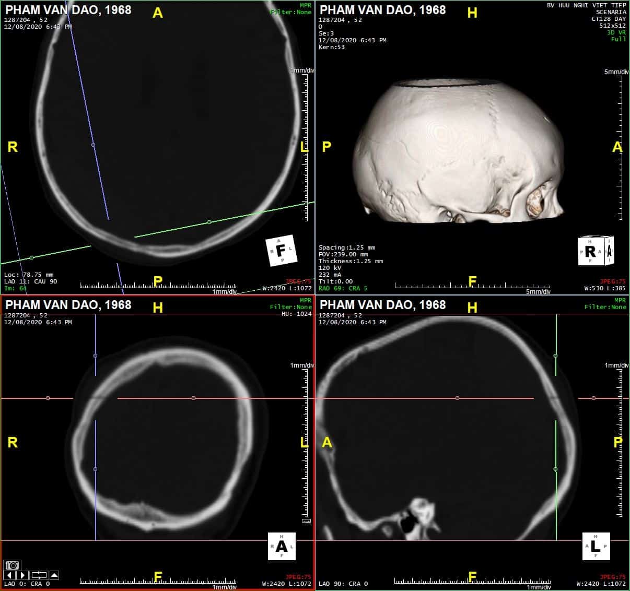Click the sagittal view orientation cube marked L

pos(596,546)
